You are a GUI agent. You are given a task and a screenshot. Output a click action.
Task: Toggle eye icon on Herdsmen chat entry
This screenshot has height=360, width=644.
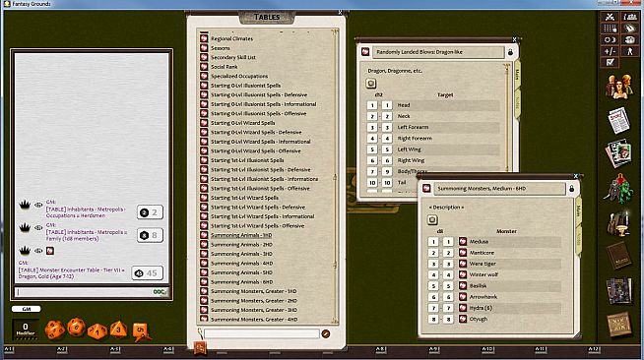click(38, 205)
